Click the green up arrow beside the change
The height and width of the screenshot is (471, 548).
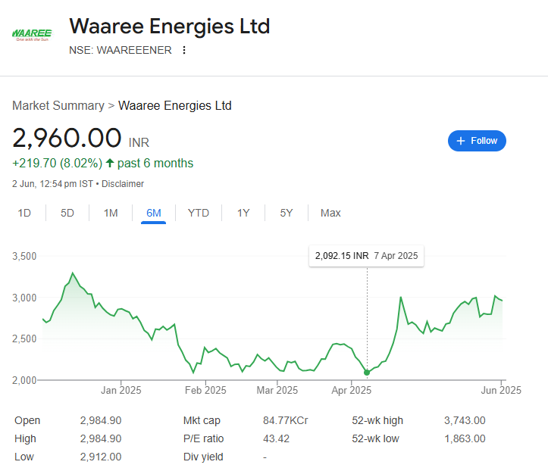[110, 163]
